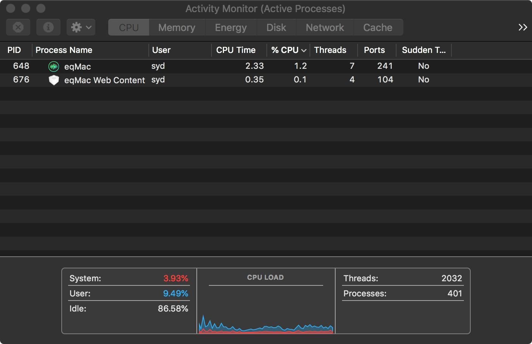Sort by the Sudden Termination column header
Viewport: 532px width, 344px height.
click(424, 50)
